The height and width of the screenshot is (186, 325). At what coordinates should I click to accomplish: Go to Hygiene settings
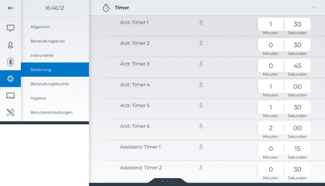(38, 98)
